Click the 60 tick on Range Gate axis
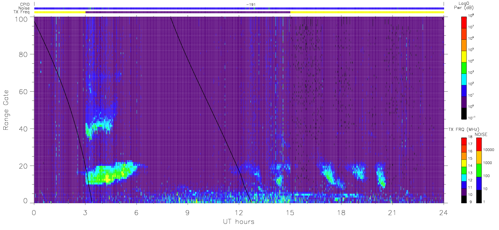Image resolution: width=499 pixels, height=230 pixels. pyautogui.click(x=24, y=92)
